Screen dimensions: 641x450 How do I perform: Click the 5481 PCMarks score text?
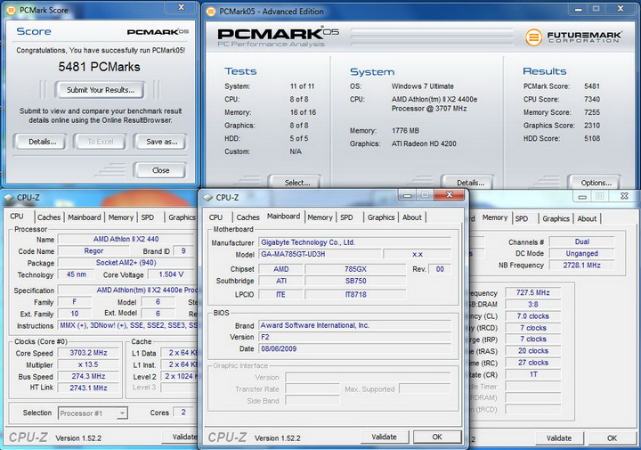click(x=99, y=67)
